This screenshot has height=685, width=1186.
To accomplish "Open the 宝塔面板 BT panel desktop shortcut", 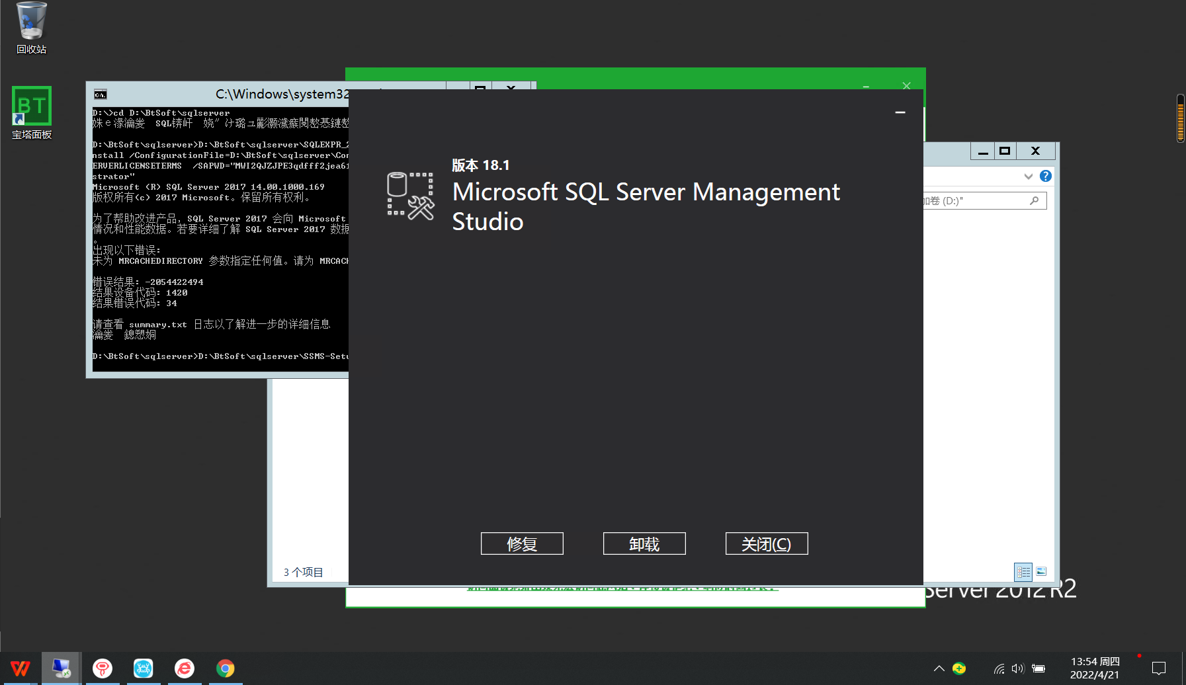I will (31, 112).
